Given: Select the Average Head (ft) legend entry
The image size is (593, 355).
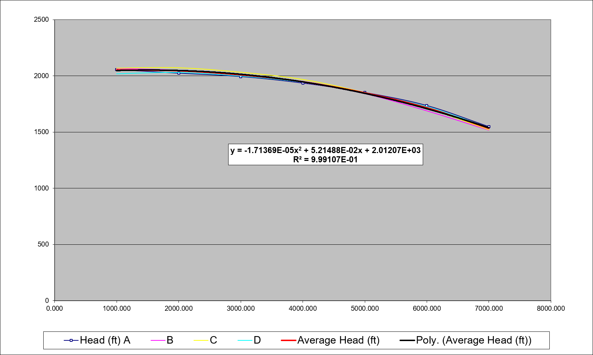Looking at the screenshot, I should tap(330, 340).
